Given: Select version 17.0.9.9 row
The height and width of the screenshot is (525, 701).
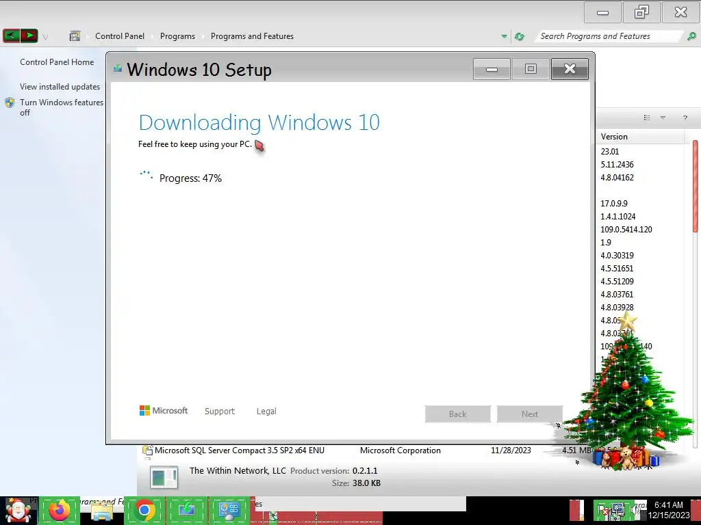Looking at the screenshot, I should point(614,204).
